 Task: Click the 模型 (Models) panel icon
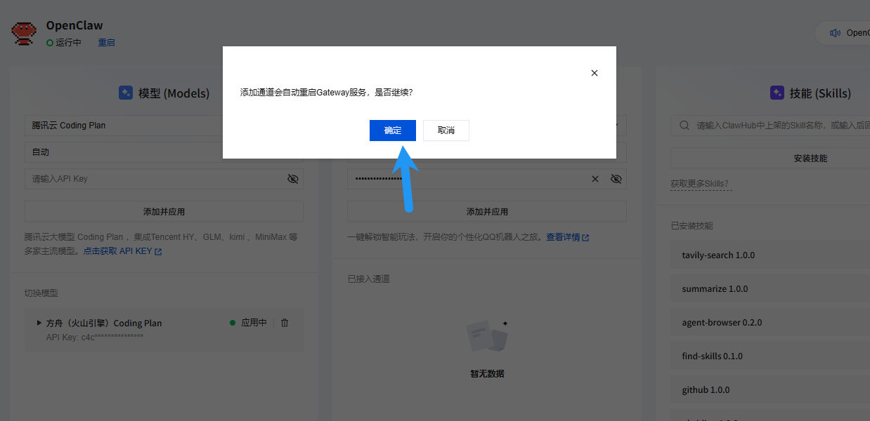pos(126,93)
